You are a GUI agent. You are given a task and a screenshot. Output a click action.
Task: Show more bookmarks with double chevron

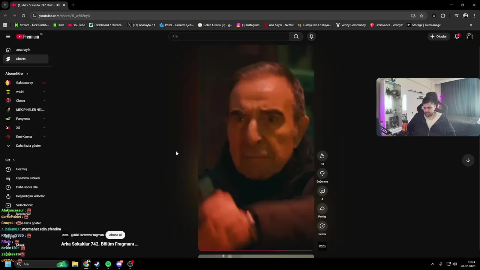[471, 25]
